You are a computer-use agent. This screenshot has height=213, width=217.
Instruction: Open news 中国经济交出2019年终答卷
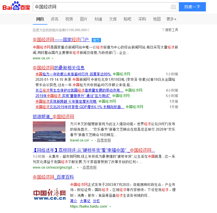80,107
